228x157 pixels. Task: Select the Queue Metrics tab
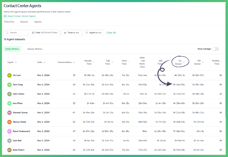[x=35, y=49]
